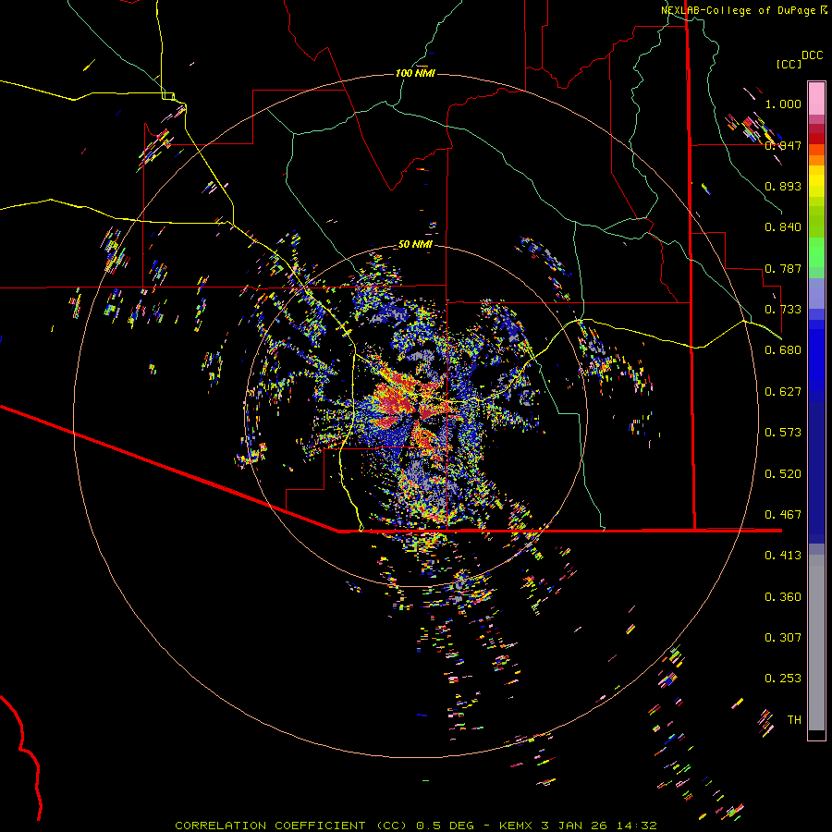Click the DCC label above the color bar
Viewport: 832px width, 832px height.
pyautogui.click(x=812, y=55)
